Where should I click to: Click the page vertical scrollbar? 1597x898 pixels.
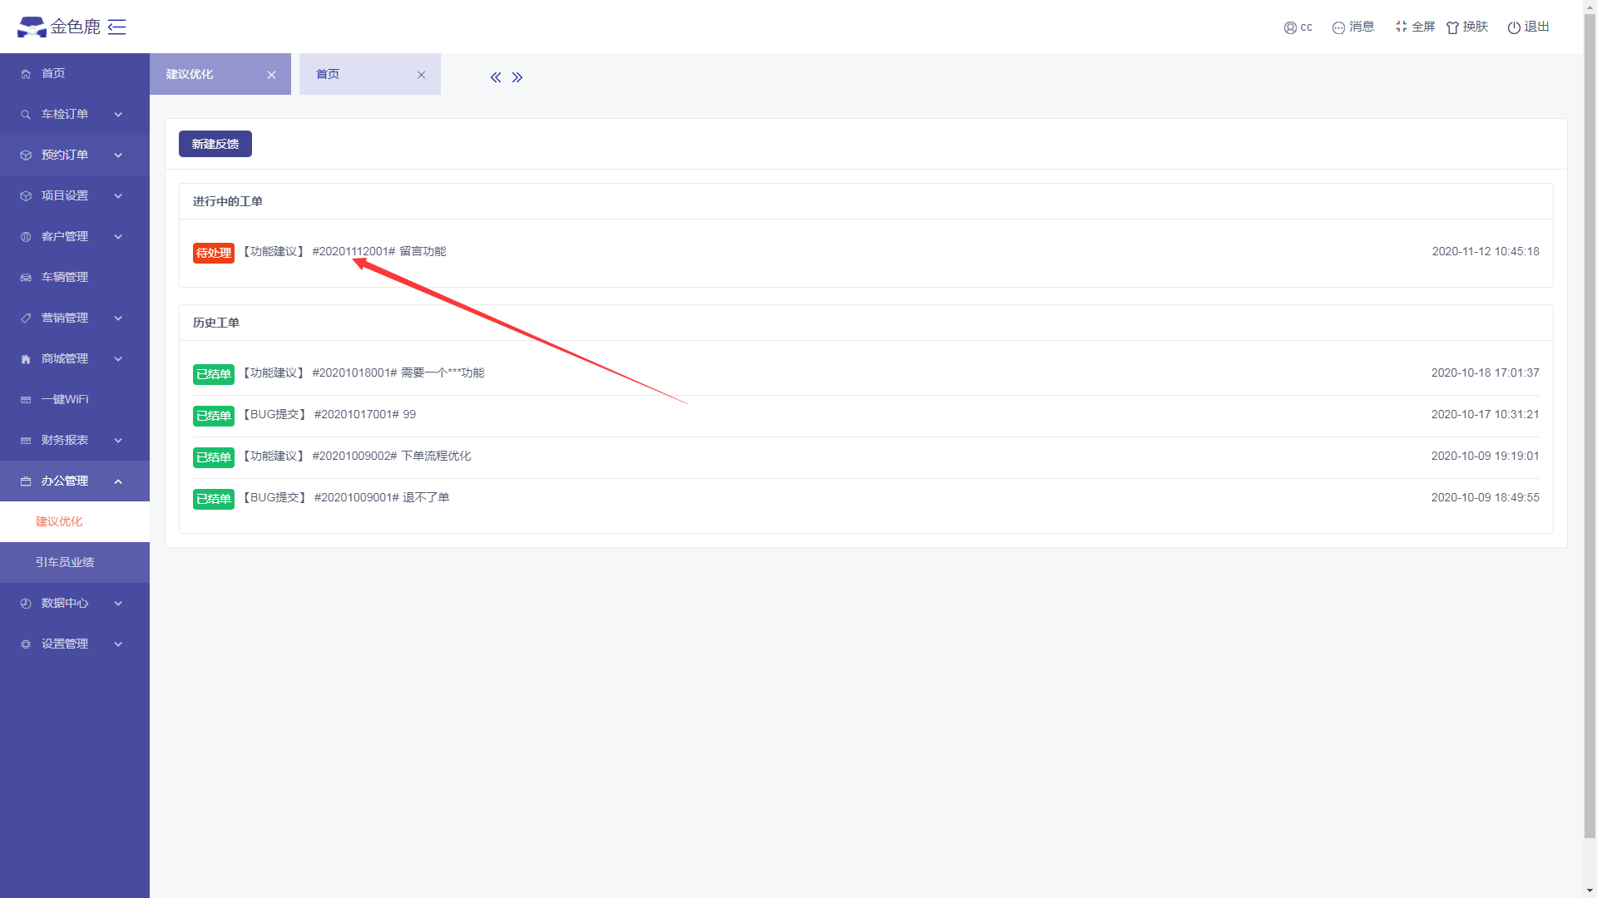1590,424
